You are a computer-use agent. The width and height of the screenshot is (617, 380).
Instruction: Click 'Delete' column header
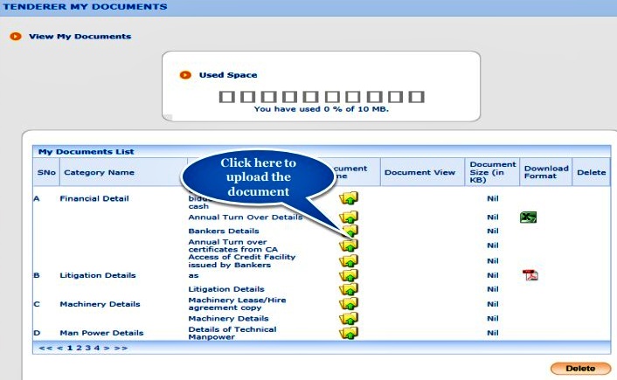(591, 172)
